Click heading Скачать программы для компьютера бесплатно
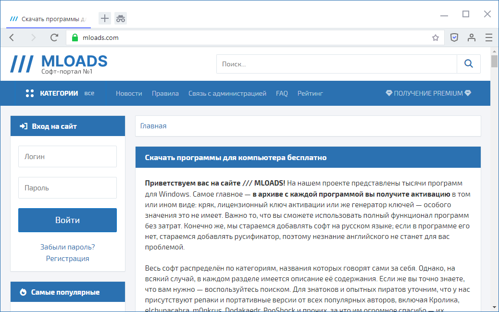This screenshot has height=312, width=499. click(236, 157)
